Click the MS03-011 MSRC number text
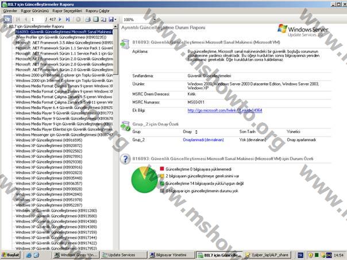The image size is (347, 260). pos(196,102)
